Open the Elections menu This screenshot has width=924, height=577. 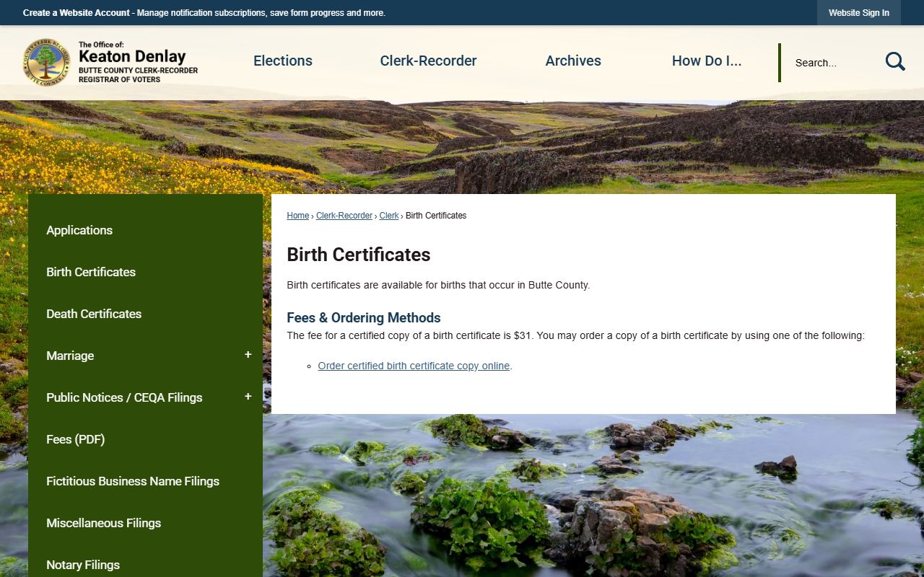283,61
